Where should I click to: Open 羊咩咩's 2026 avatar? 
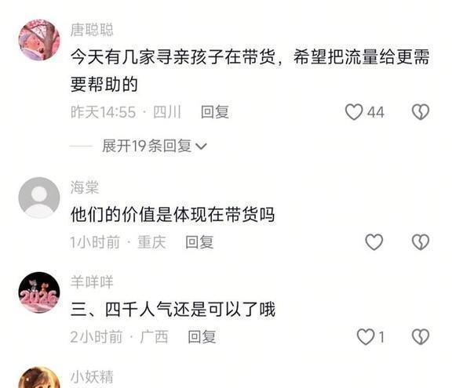(39, 292)
